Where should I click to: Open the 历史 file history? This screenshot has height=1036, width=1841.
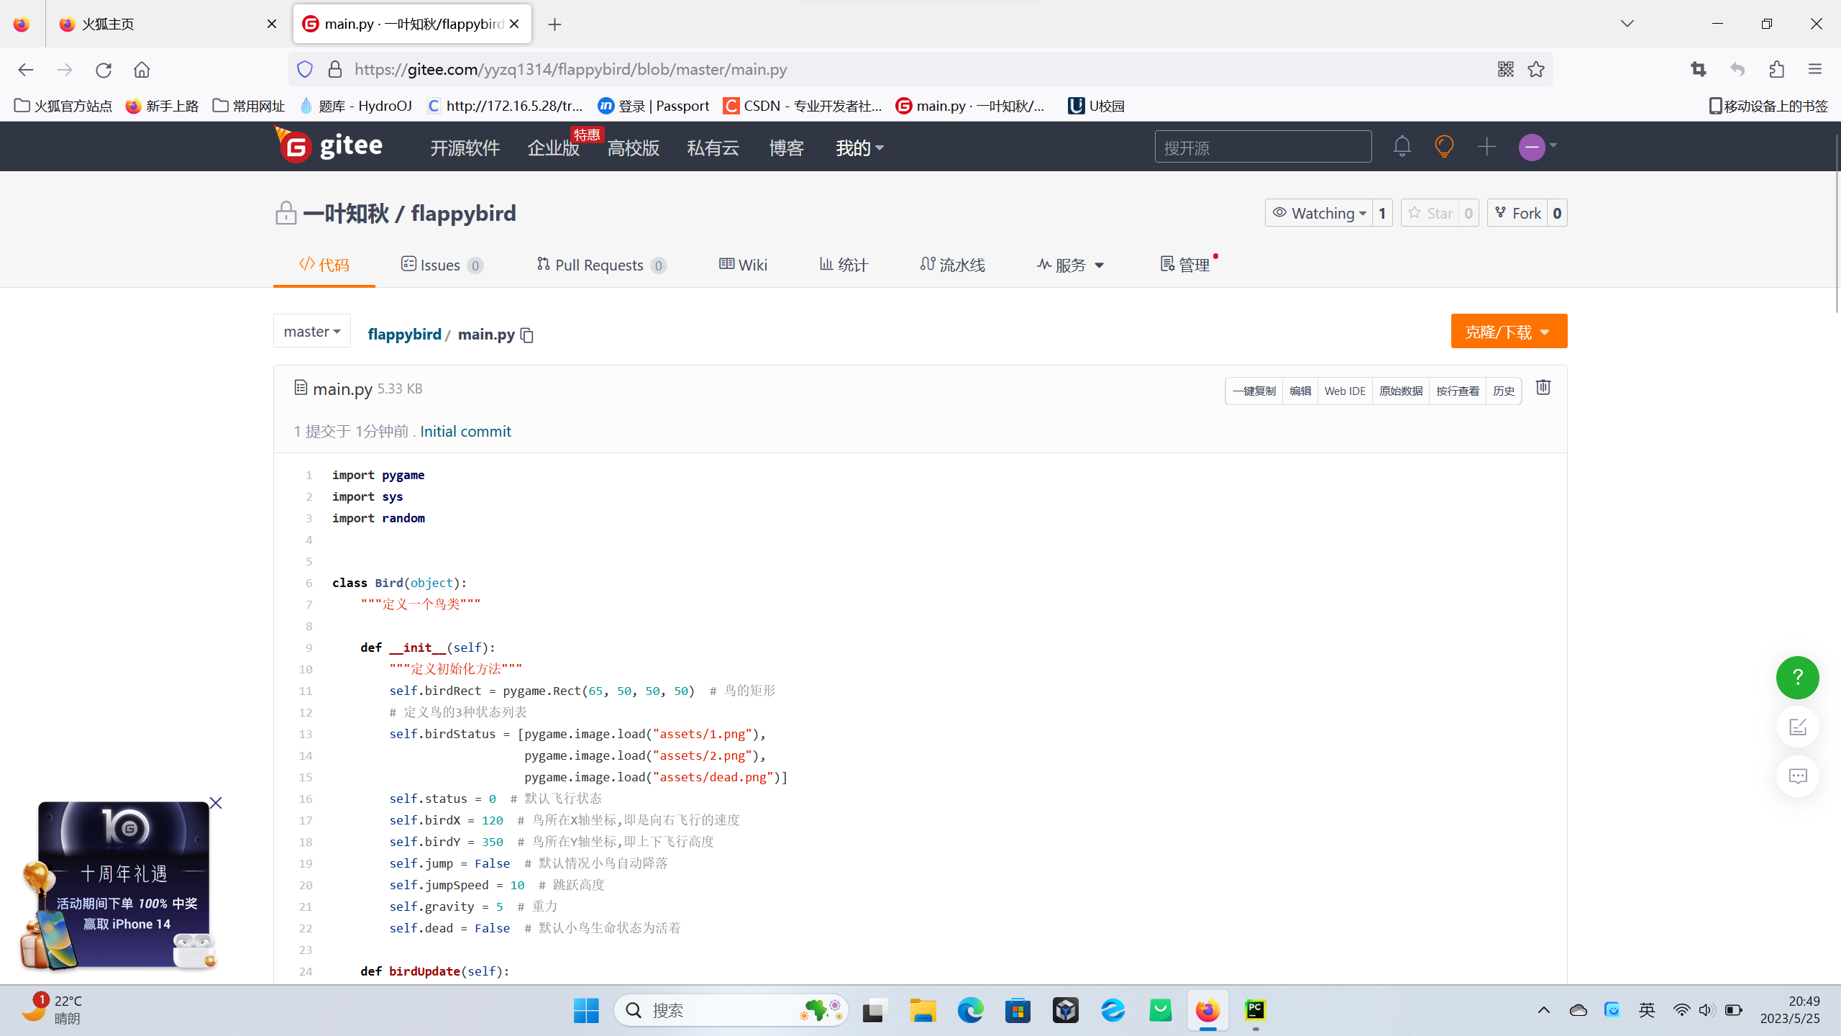point(1504,391)
